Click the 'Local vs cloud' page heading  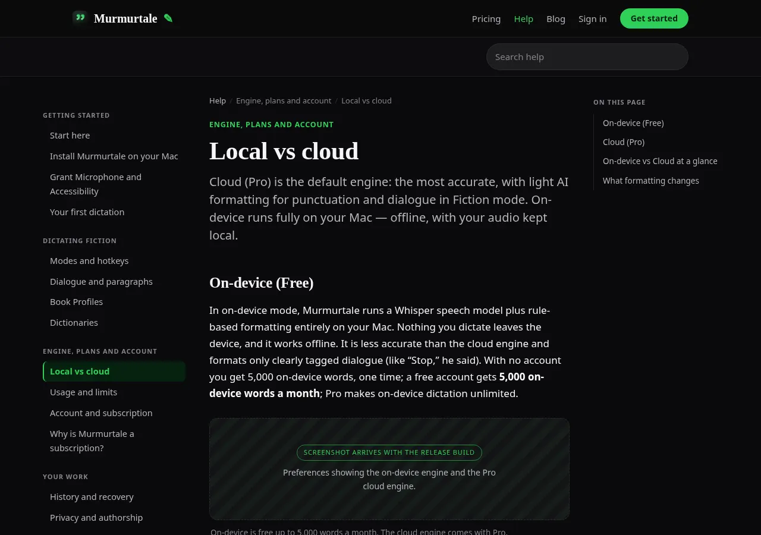pos(284,151)
